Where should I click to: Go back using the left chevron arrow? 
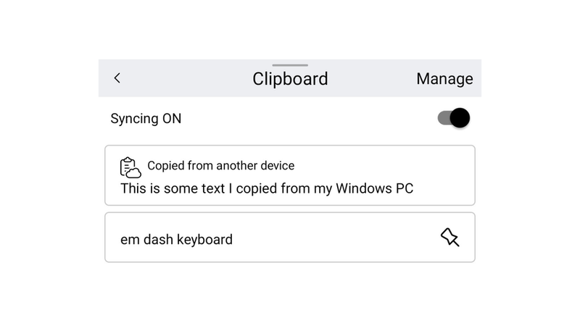click(x=117, y=78)
